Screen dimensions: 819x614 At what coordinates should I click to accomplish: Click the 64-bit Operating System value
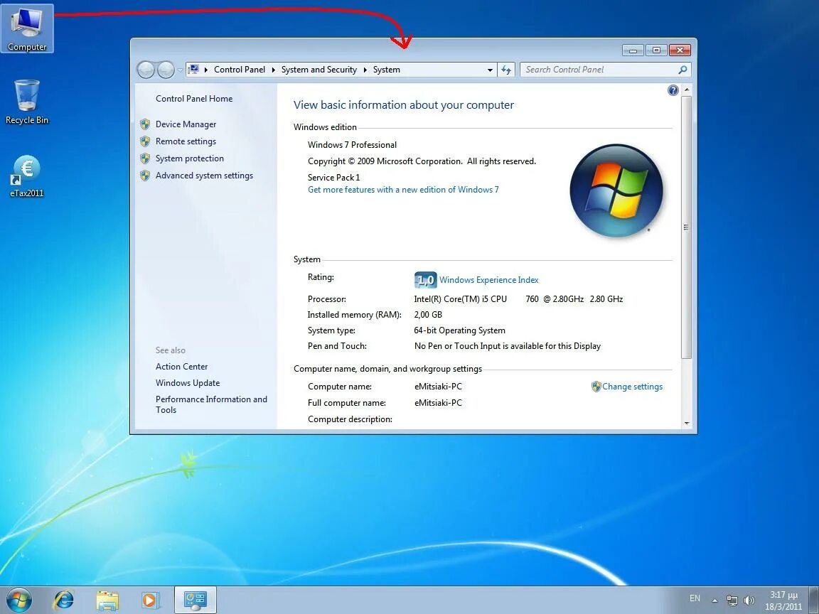pyautogui.click(x=460, y=330)
